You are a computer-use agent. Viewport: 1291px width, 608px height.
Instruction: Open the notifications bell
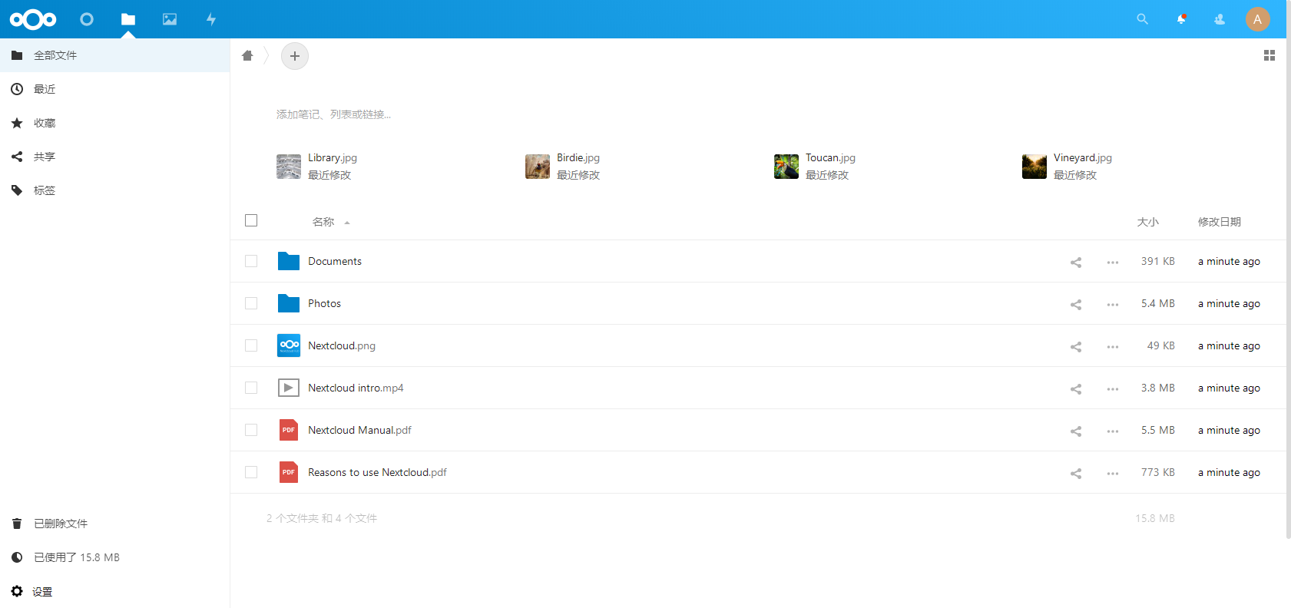(x=1181, y=19)
